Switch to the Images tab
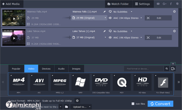 76,69
